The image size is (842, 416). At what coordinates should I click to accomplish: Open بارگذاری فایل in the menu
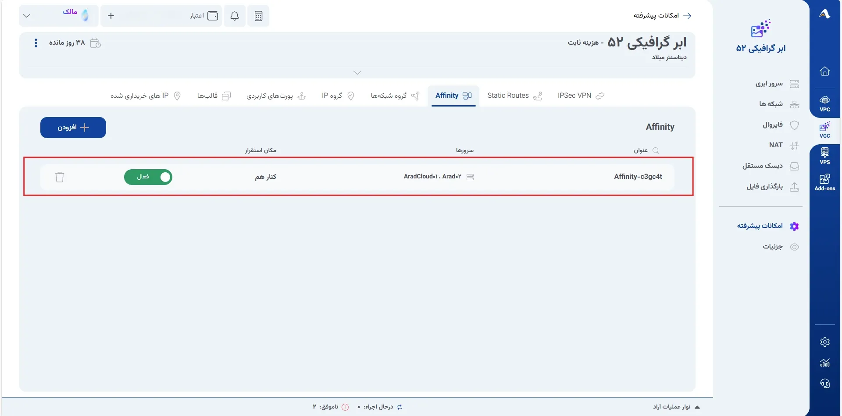click(x=773, y=186)
